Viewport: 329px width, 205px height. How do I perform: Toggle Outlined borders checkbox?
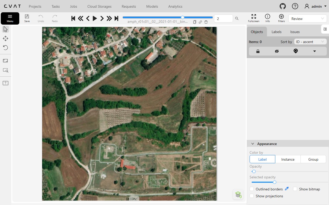[x=252, y=189]
